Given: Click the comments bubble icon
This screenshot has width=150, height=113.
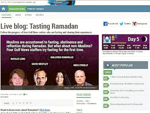Looking at the screenshot, I should click(x=24, y=94).
